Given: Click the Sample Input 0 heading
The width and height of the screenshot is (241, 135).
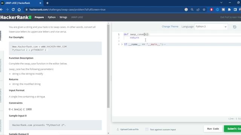Looking at the screenshot, I should (x=18, y=116).
